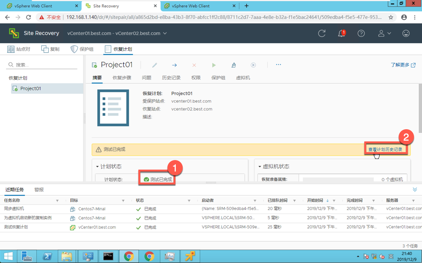Open filter for 启动者 column
The height and width of the screenshot is (263, 422).
coord(255,201)
